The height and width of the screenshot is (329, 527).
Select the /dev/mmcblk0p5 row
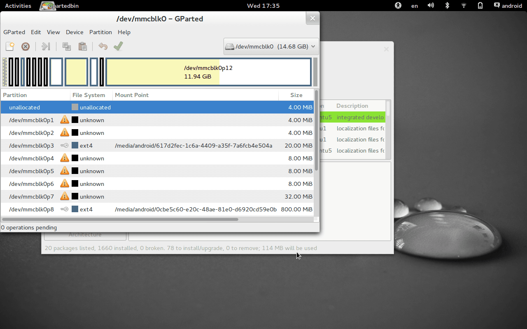157,171
